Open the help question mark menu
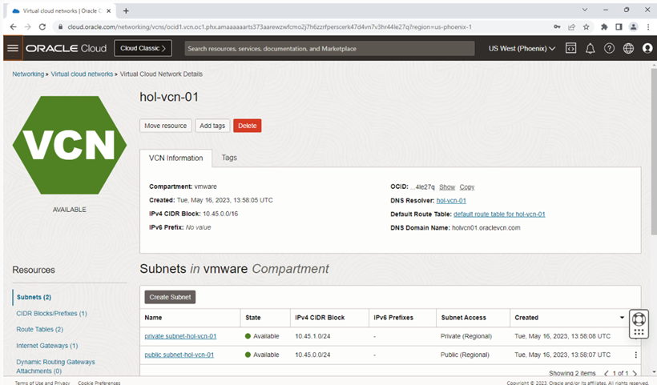The image size is (657, 385). pyautogui.click(x=609, y=49)
